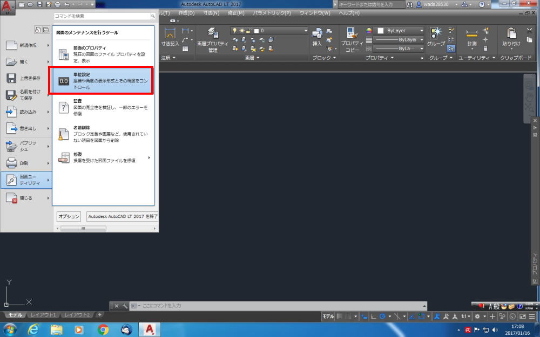The width and height of the screenshot is (540, 337).
Task: Click 名前を付けて保存 in application menu
Action: (x=26, y=95)
